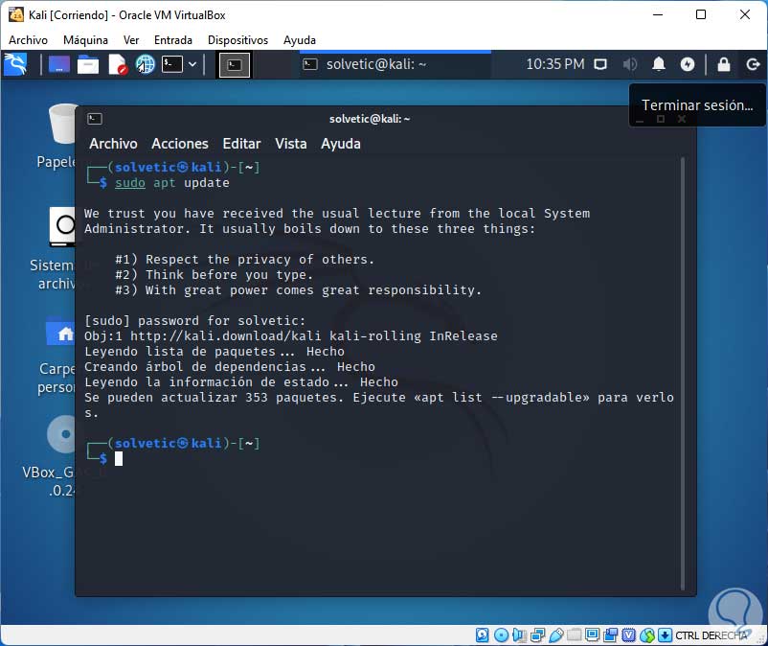This screenshot has width=768, height=646.
Task: Open the file manager panel launcher
Action: [88, 65]
